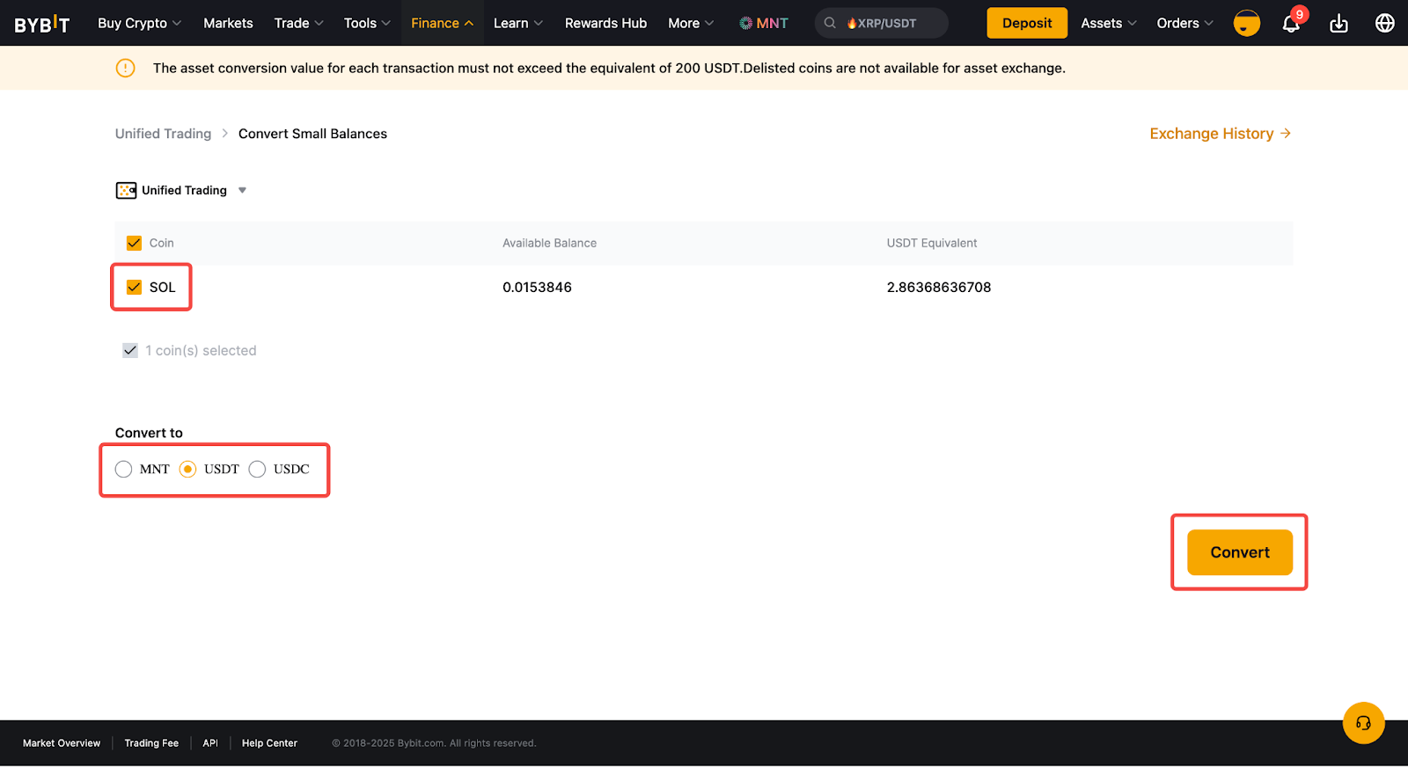Select the MNT radio button
The image size is (1408, 767).
coord(124,470)
